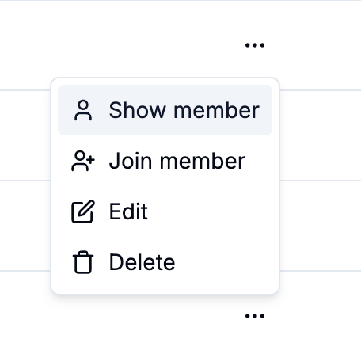The height and width of the screenshot is (358, 361).
Task: Click the add-person icon beside Join member
Action: click(83, 161)
